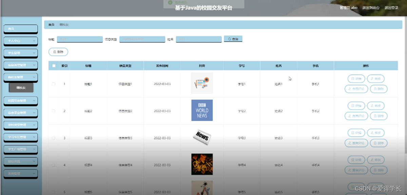Expand the 校园互助管理 sidebar menu
This screenshot has height=195, width=407.
[x=20, y=101]
